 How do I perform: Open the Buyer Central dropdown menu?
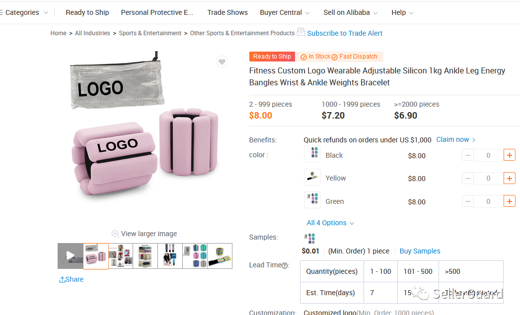click(285, 12)
